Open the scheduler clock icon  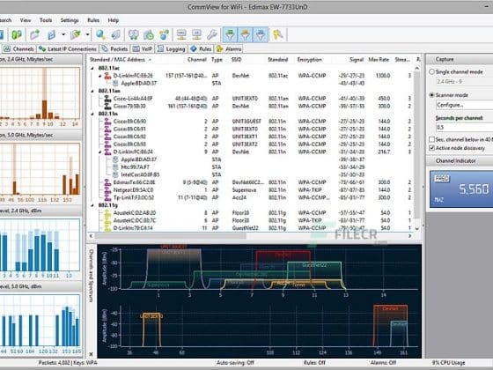coord(149,34)
